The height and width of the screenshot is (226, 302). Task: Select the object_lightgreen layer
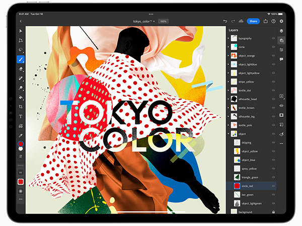(251, 203)
